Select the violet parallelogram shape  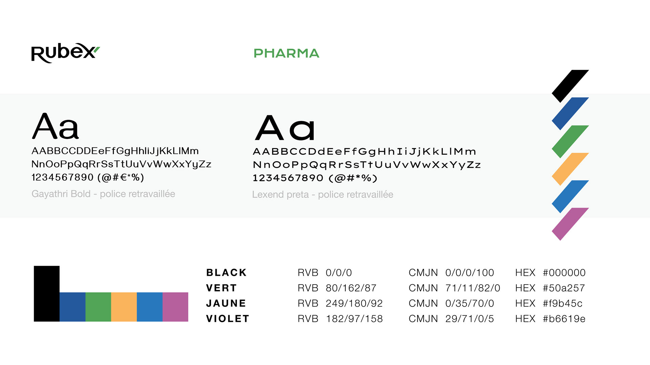click(570, 224)
